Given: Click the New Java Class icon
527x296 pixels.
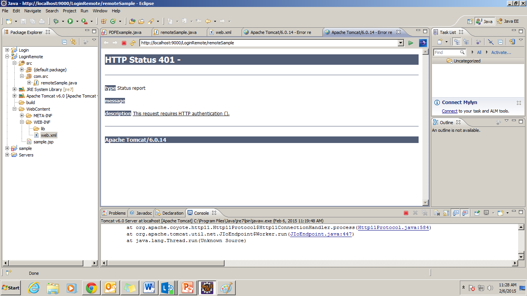Looking at the screenshot, I should (x=113, y=21).
